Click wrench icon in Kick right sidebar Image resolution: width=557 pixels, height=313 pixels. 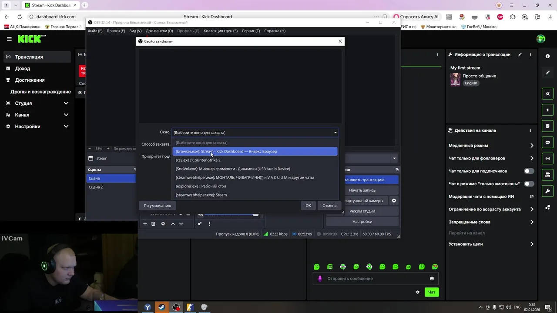click(x=547, y=191)
